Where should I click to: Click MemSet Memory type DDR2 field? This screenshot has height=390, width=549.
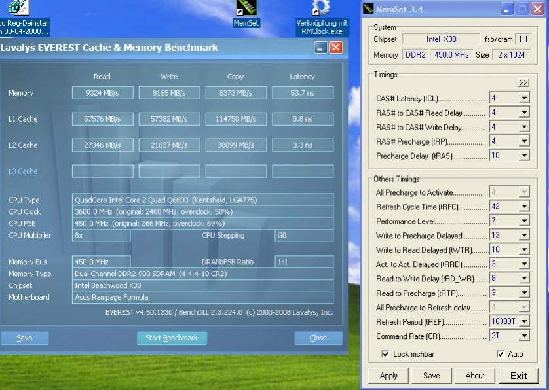pos(415,55)
